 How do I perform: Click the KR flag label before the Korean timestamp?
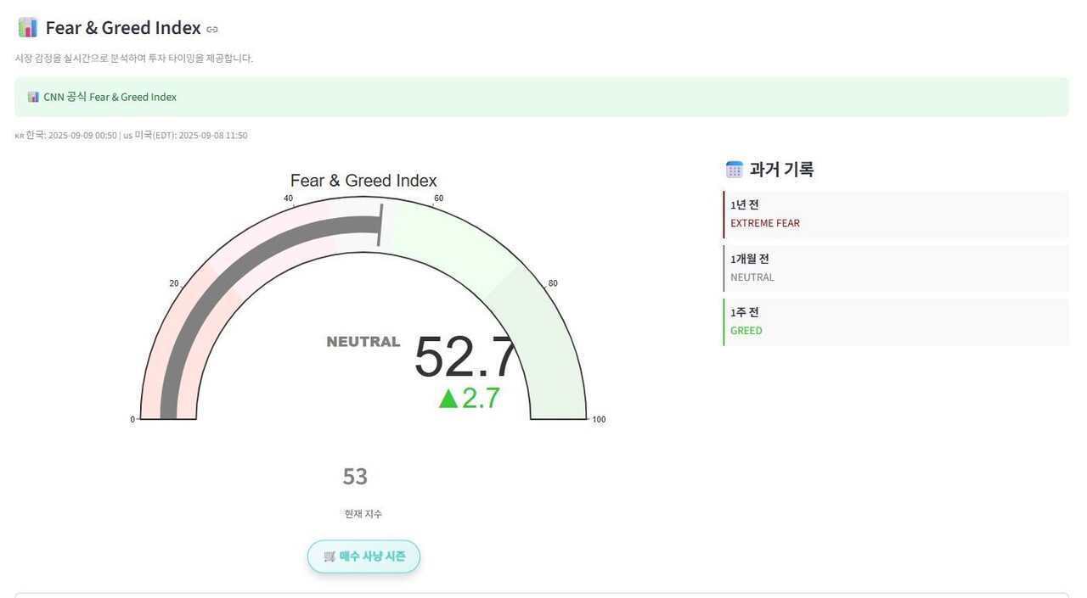pyautogui.click(x=17, y=135)
